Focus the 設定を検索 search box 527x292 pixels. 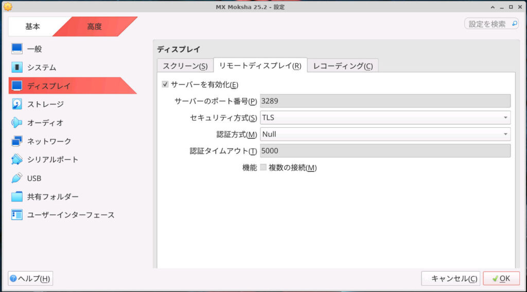(x=491, y=24)
